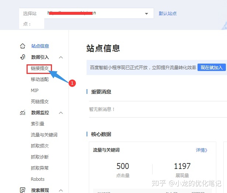Click the 1197 展现量 value

(x=182, y=166)
